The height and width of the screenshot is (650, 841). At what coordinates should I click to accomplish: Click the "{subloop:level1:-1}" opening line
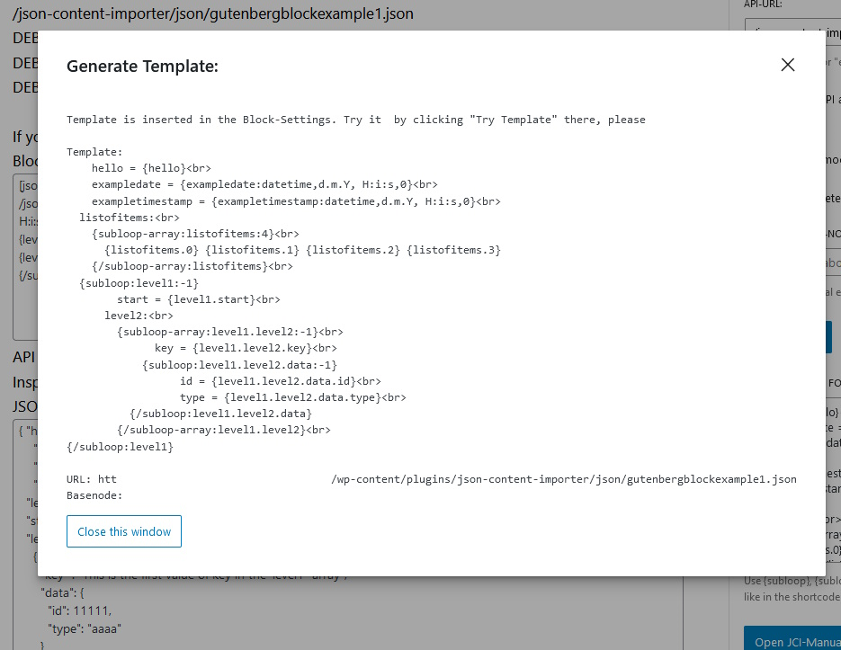(x=139, y=282)
